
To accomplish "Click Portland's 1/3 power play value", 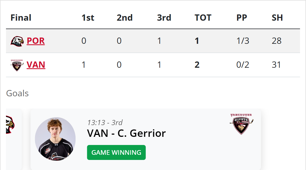I will point(243,41).
